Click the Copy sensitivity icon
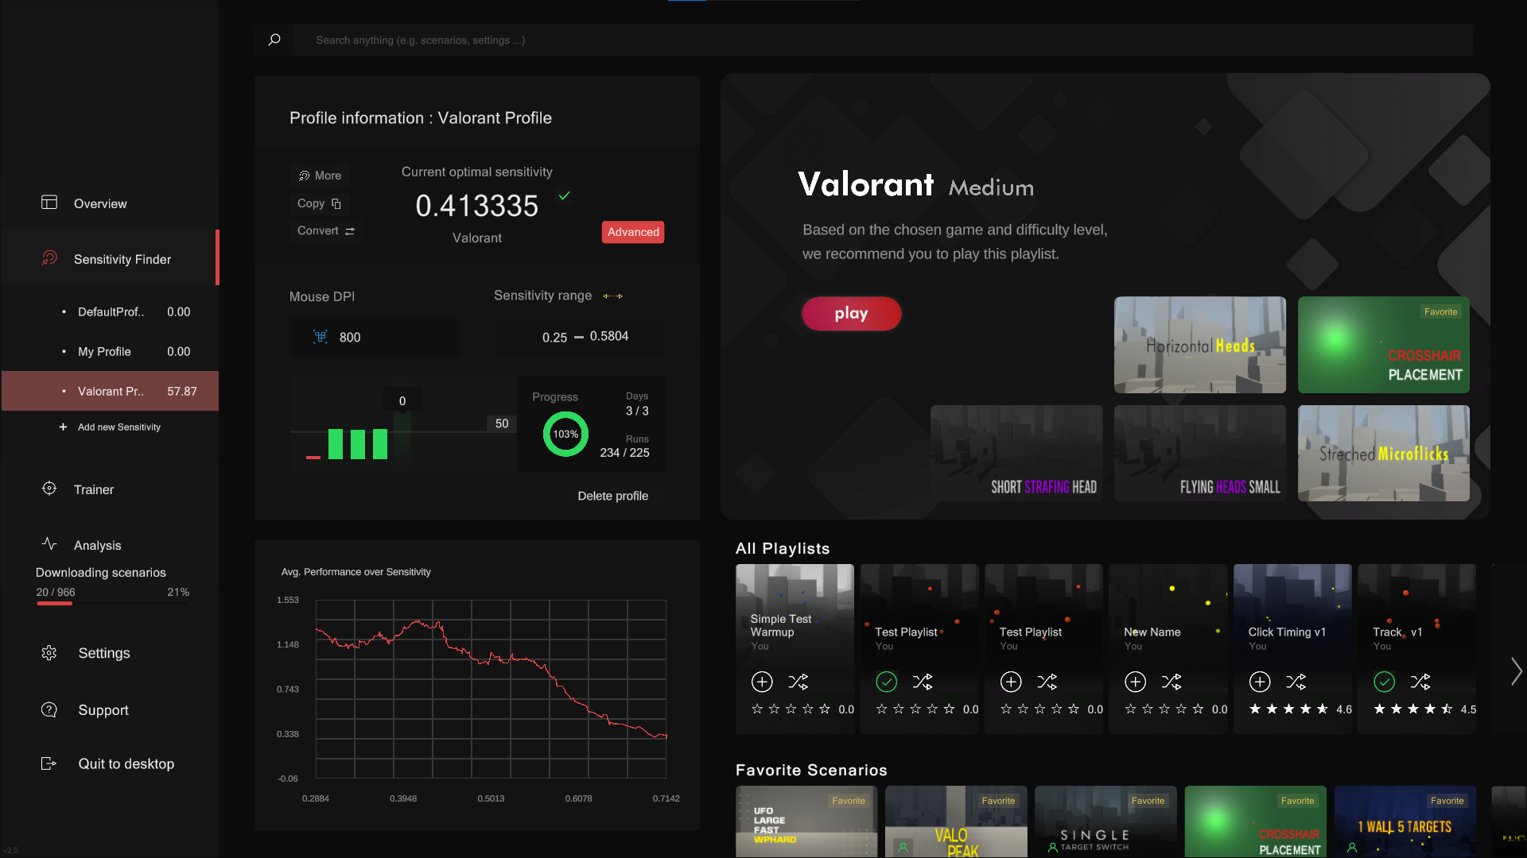This screenshot has width=1527, height=858. 336,204
